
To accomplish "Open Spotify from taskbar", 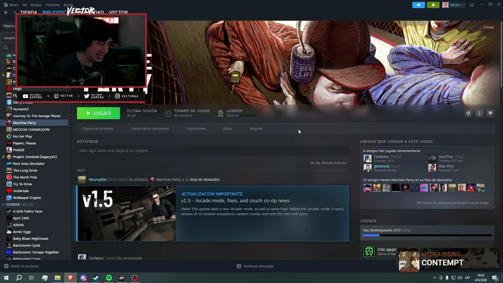I will point(109,278).
